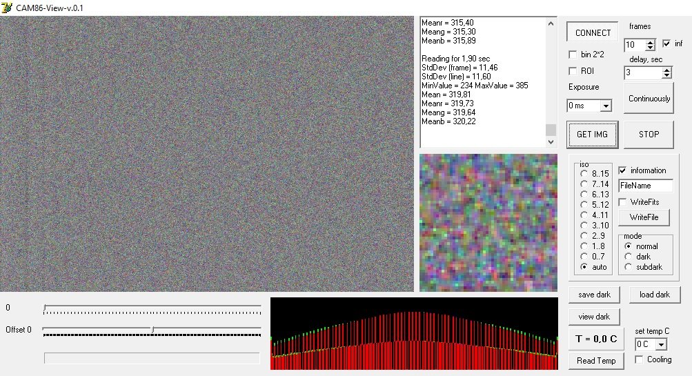The width and height of the screenshot is (692, 376).
Task: Click the log scrollbar down arrow
Action: pyautogui.click(x=551, y=141)
